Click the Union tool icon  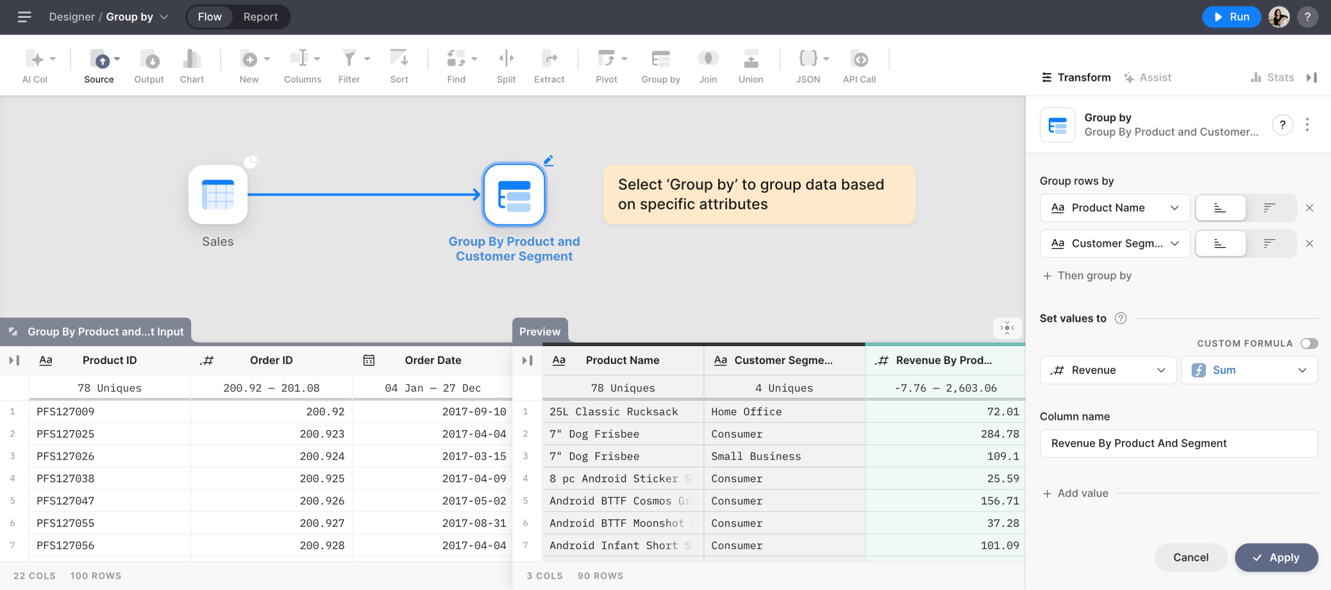(750, 59)
